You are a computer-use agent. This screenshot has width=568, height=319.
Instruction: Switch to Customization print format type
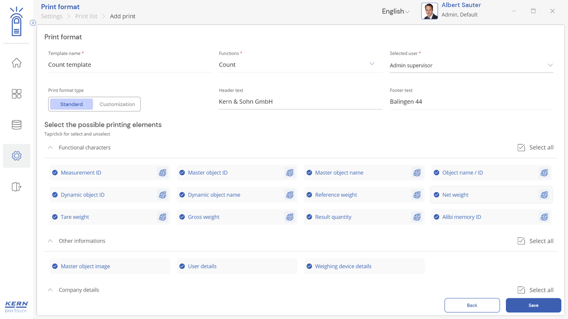[x=117, y=104]
